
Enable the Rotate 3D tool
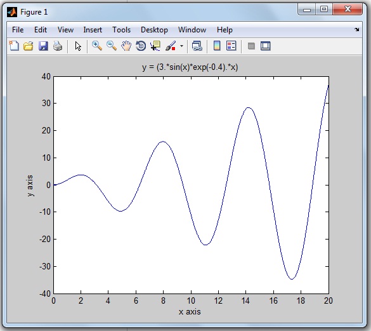(x=141, y=46)
